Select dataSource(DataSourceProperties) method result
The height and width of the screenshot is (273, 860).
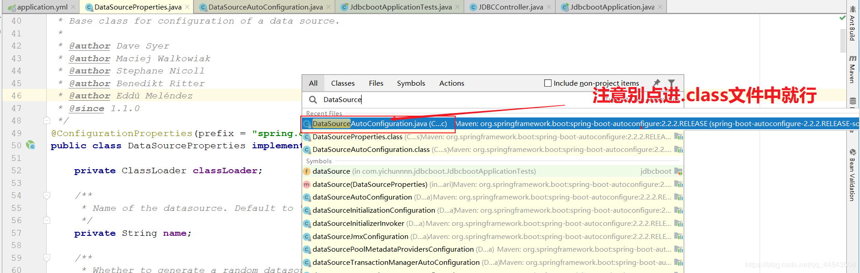click(493, 185)
